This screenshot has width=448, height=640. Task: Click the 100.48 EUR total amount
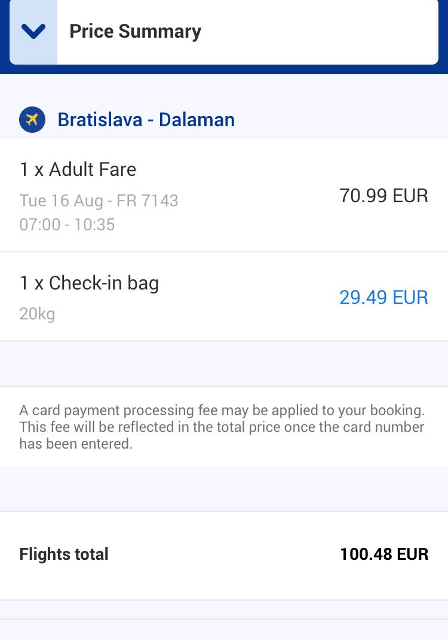384,554
